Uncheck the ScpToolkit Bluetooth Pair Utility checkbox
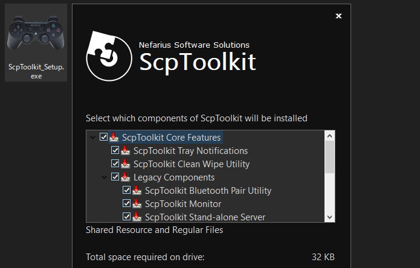420x268 pixels. coord(127,190)
